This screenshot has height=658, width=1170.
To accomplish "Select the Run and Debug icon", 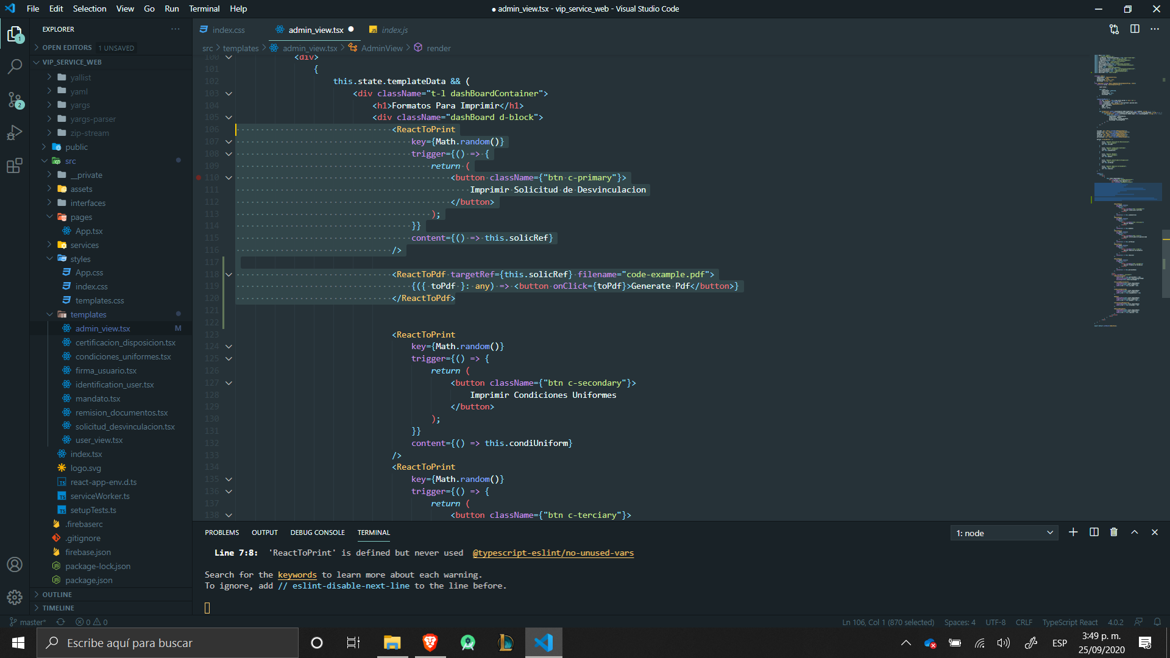I will click(15, 132).
